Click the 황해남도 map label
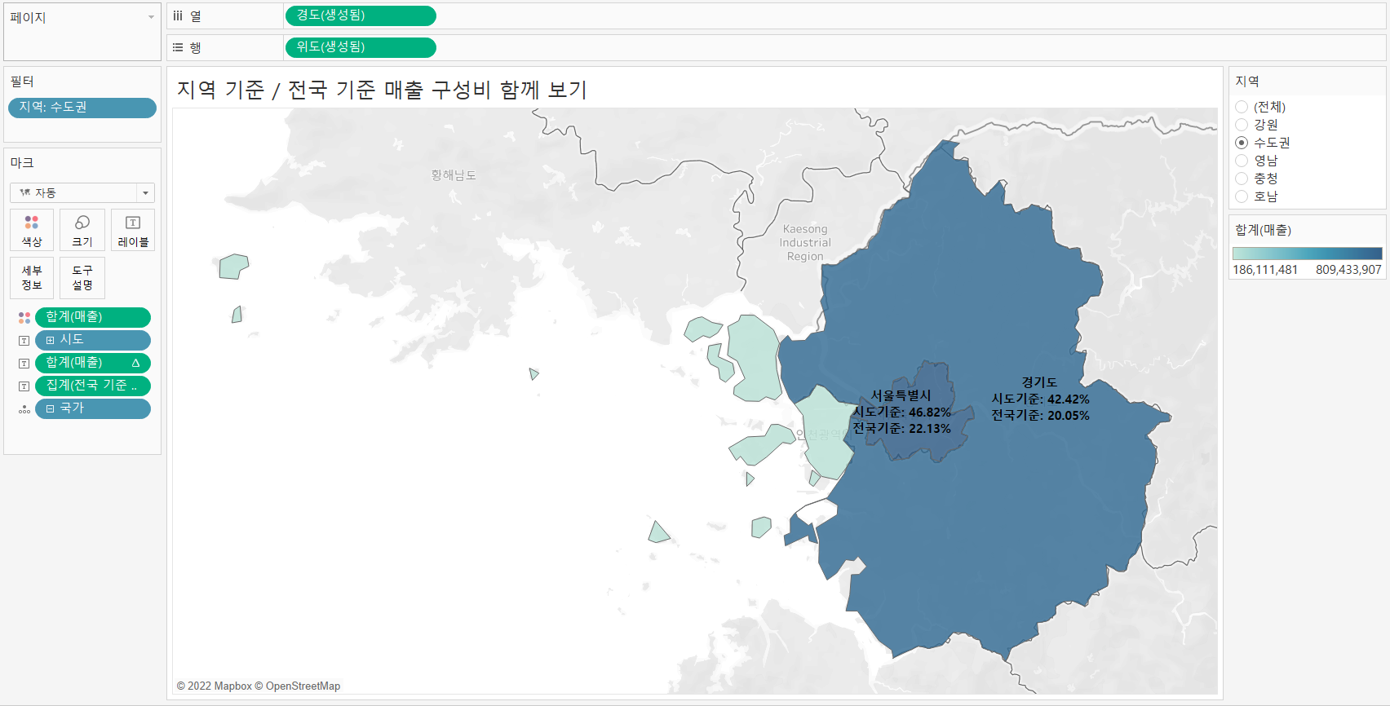The width and height of the screenshot is (1390, 706). pyautogui.click(x=454, y=175)
